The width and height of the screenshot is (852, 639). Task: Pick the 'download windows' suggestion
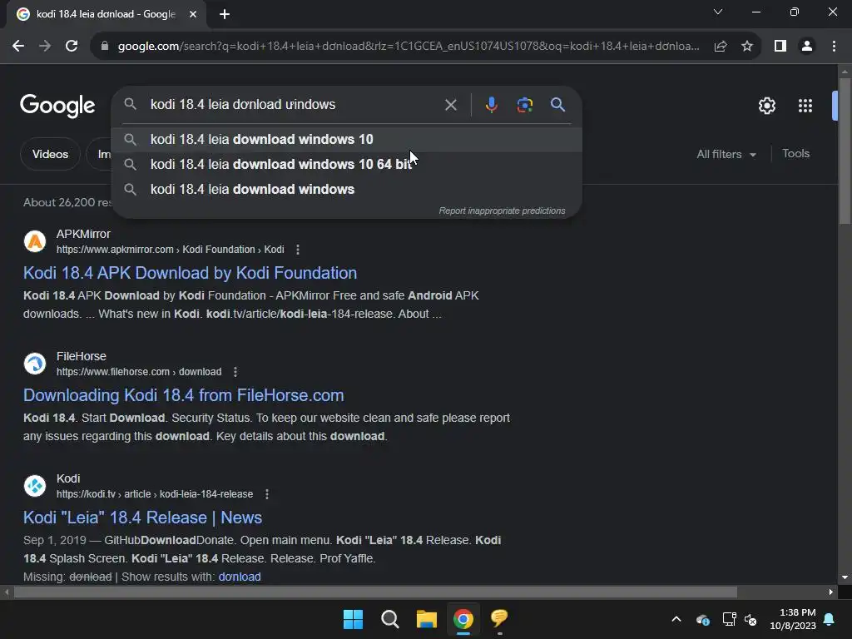(x=347, y=189)
